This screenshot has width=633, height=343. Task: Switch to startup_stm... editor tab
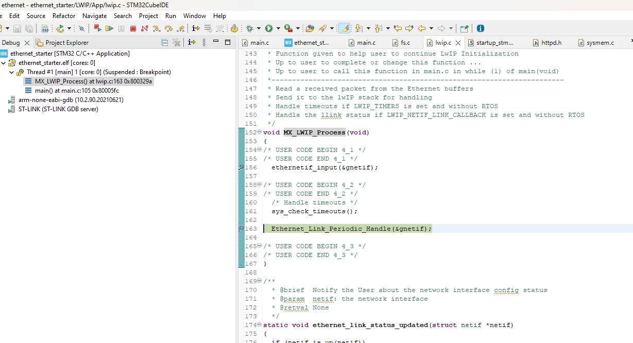491,43
